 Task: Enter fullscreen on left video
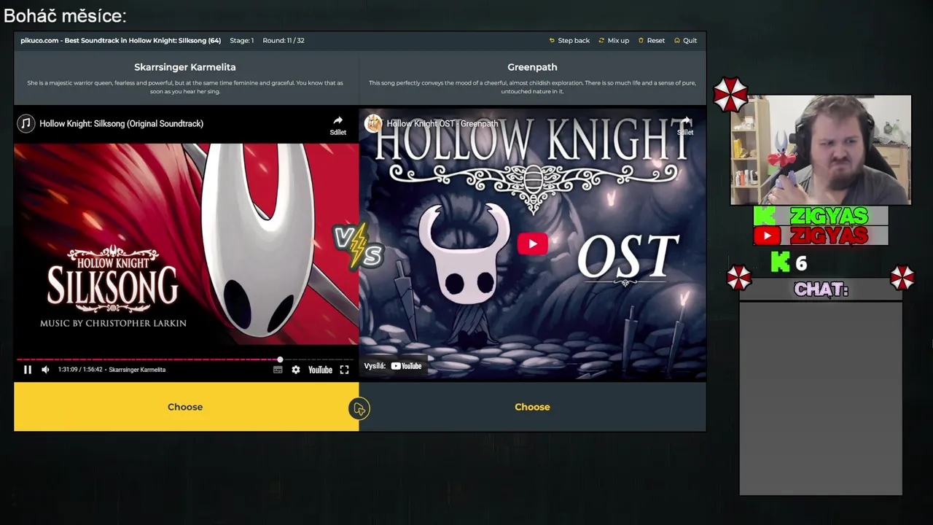344,370
